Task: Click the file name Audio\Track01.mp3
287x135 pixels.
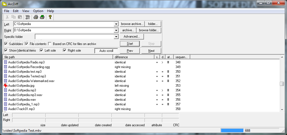Action: pyautogui.click(x=22, y=109)
